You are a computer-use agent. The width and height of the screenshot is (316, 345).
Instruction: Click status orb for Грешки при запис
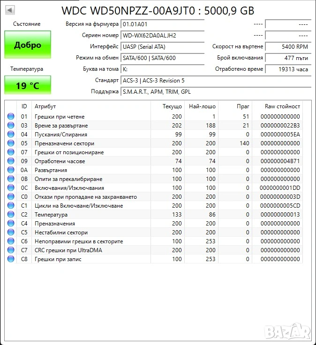tap(11, 259)
